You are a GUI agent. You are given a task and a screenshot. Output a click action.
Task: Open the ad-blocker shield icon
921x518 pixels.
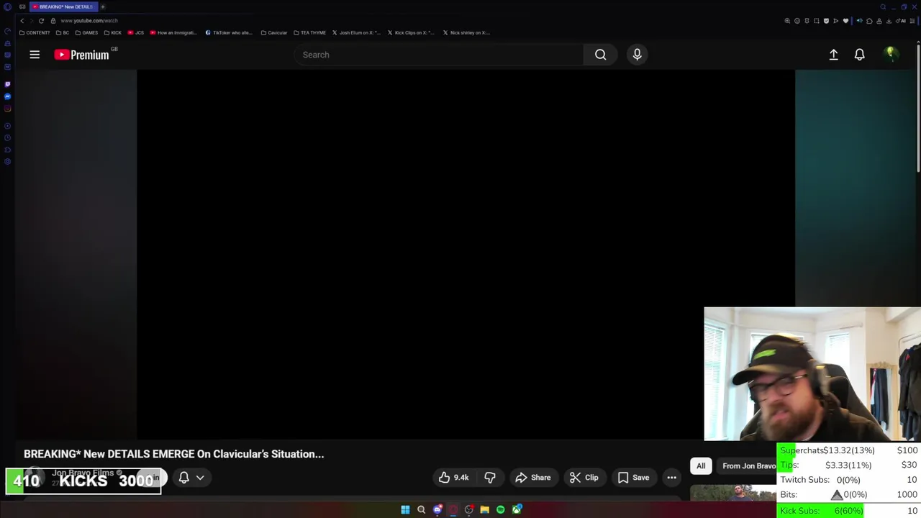point(826,21)
